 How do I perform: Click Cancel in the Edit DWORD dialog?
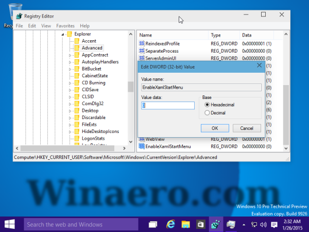point(247,128)
